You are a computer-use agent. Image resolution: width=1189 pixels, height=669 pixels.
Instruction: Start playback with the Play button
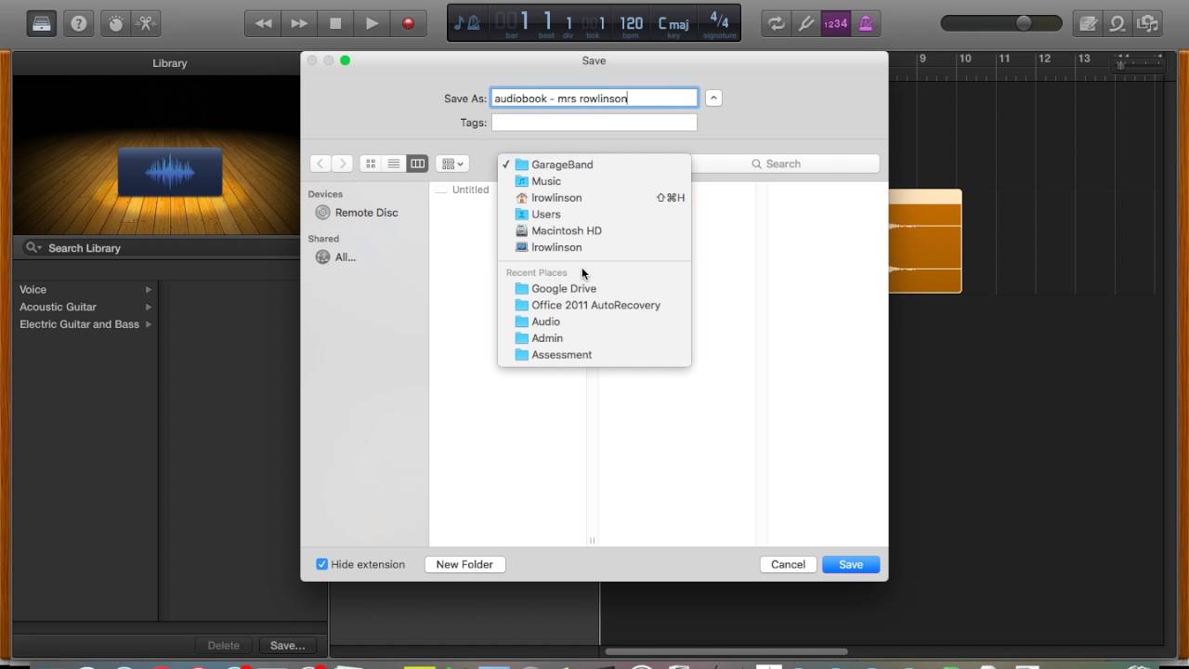372,23
